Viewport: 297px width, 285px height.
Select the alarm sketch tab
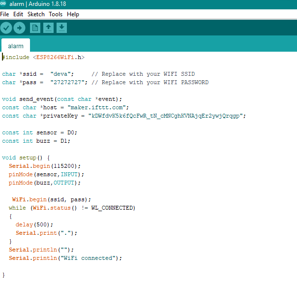pyautogui.click(x=16, y=46)
